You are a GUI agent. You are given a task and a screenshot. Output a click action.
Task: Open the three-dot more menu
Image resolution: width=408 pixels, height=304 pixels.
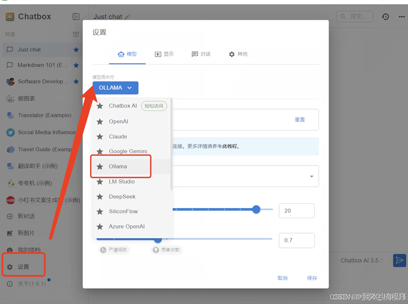click(402, 17)
